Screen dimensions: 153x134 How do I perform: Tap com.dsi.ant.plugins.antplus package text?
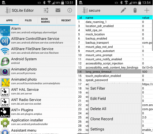[x=27, y=114]
